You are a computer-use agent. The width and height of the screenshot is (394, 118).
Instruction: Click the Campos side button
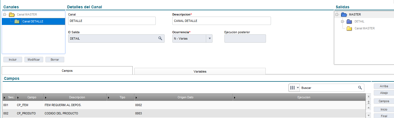(x=384, y=101)
